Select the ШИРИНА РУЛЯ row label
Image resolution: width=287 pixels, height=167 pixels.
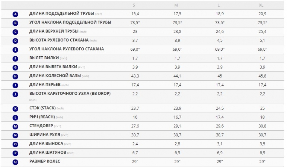pyautogui.click(x=45, y=134)
